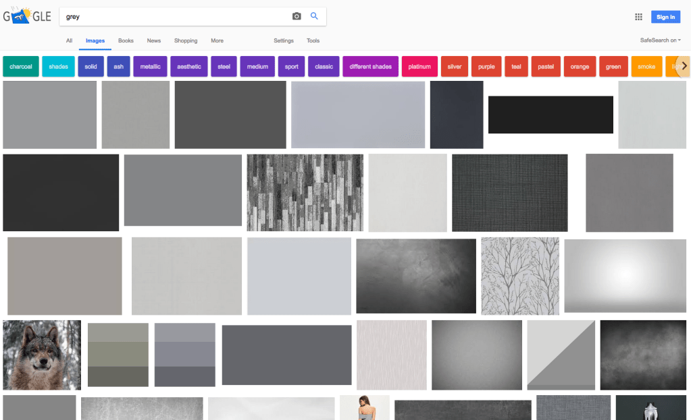Select the teal filter chip
This screenshot has height=420, width=691.
[516, 66]
